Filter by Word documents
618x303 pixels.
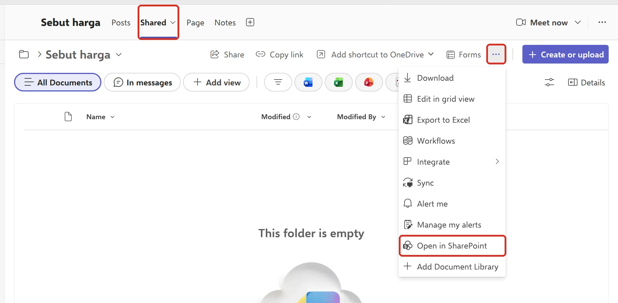[x=308, y=82]
